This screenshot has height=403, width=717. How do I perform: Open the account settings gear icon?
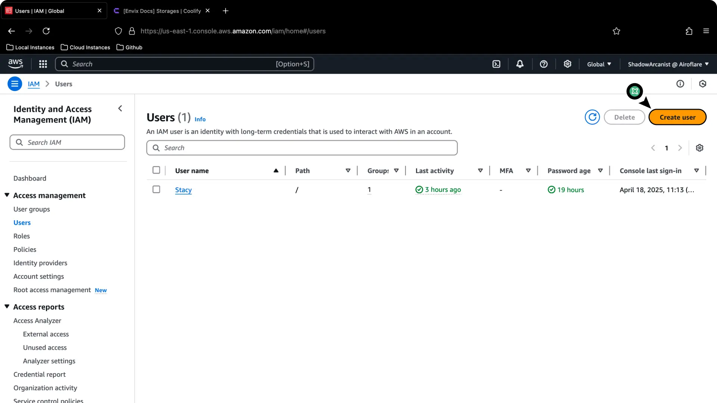tap(567, 64)
